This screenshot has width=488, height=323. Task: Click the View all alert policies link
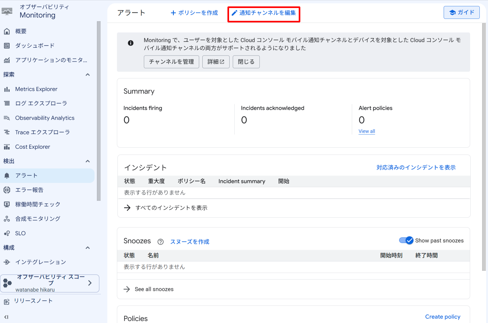click(367, 131)
